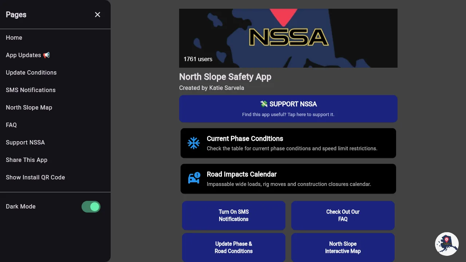Image resolution: width=466 pixels, height=262 pixels.
Task: Click Share This App
Action: 27,160
